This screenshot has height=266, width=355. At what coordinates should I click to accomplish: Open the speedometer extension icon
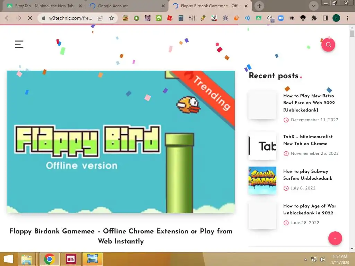pyautogui.click(x=270, y=18)
